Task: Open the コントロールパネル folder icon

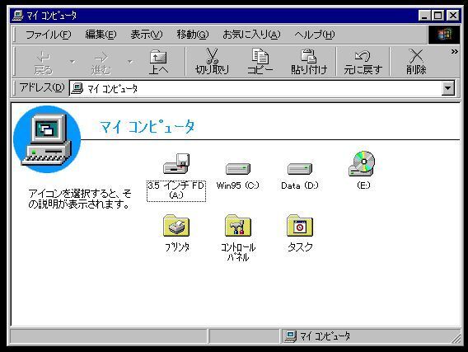Action: [x=238, y=226]
